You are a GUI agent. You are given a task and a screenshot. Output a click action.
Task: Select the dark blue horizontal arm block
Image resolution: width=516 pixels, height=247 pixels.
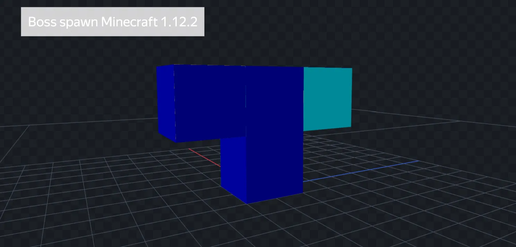201,103
